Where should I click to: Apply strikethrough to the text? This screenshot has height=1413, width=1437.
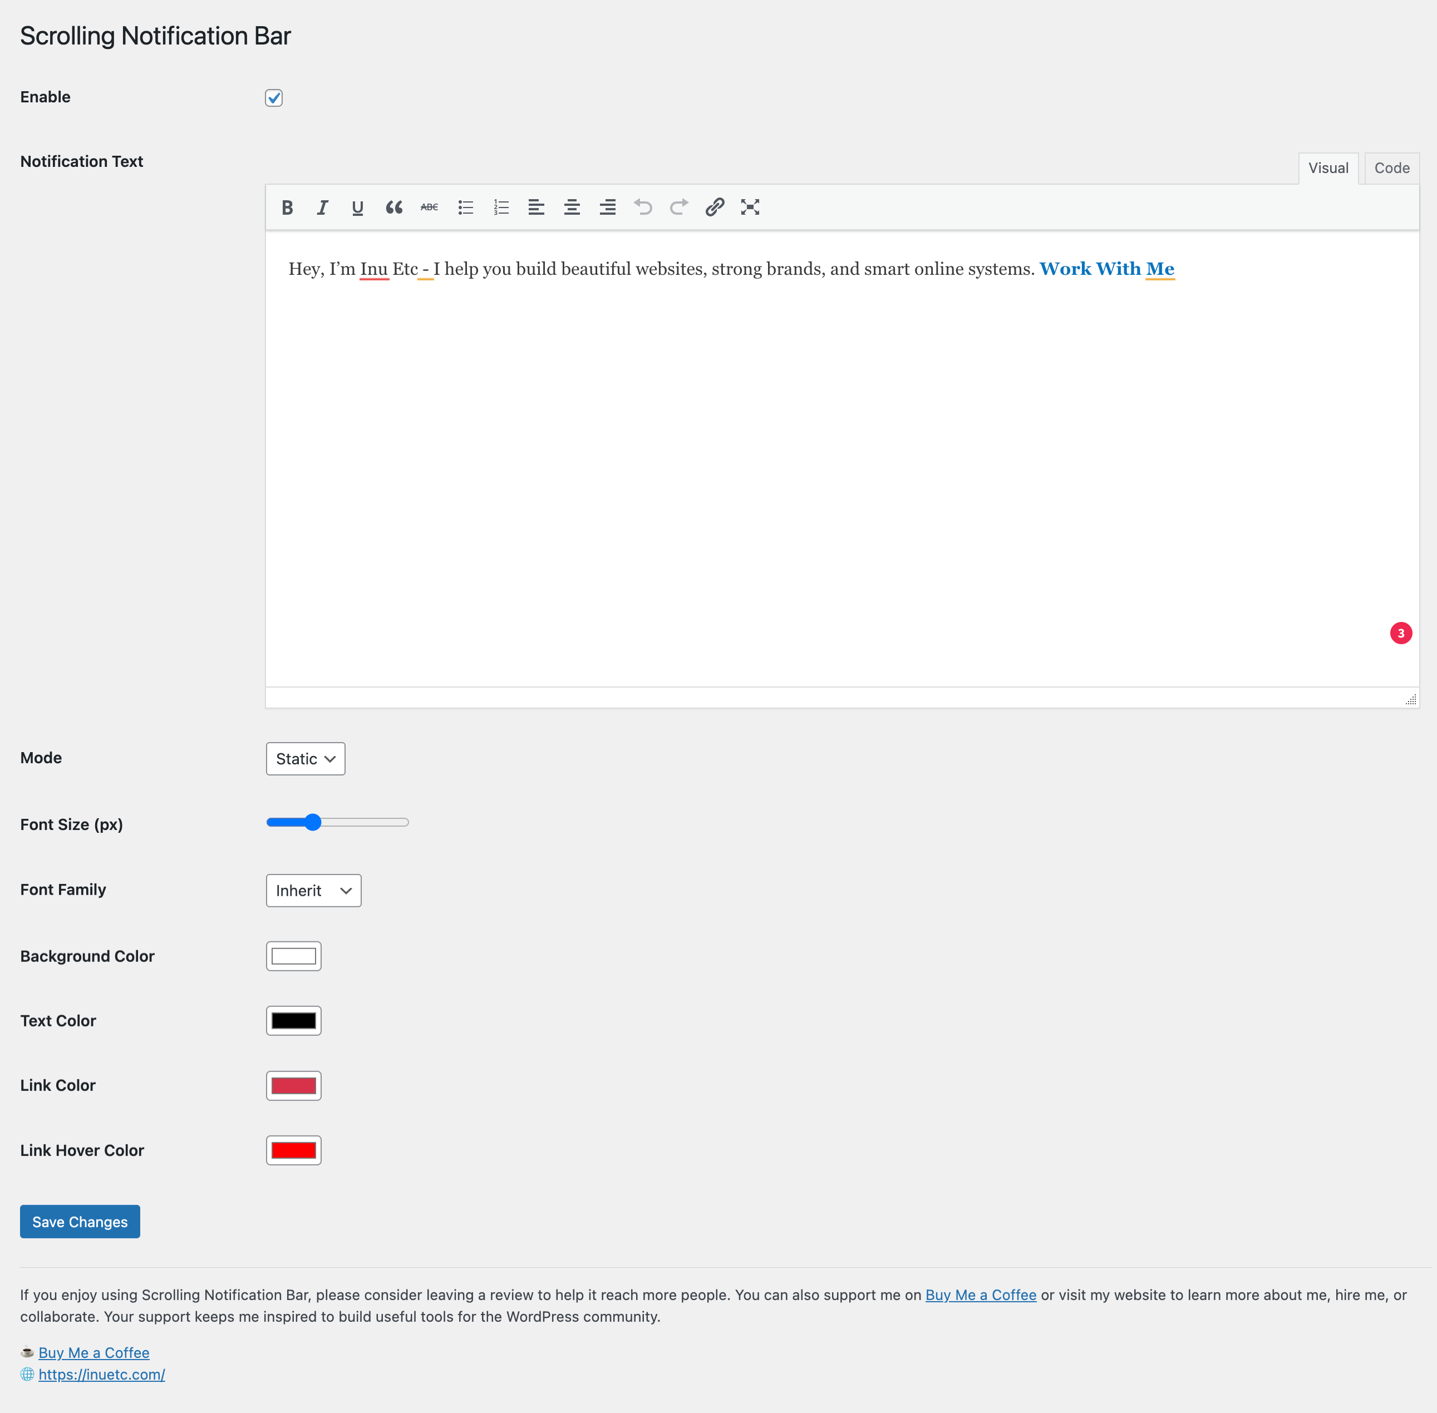pyautogui.click(x=429, y=208)
